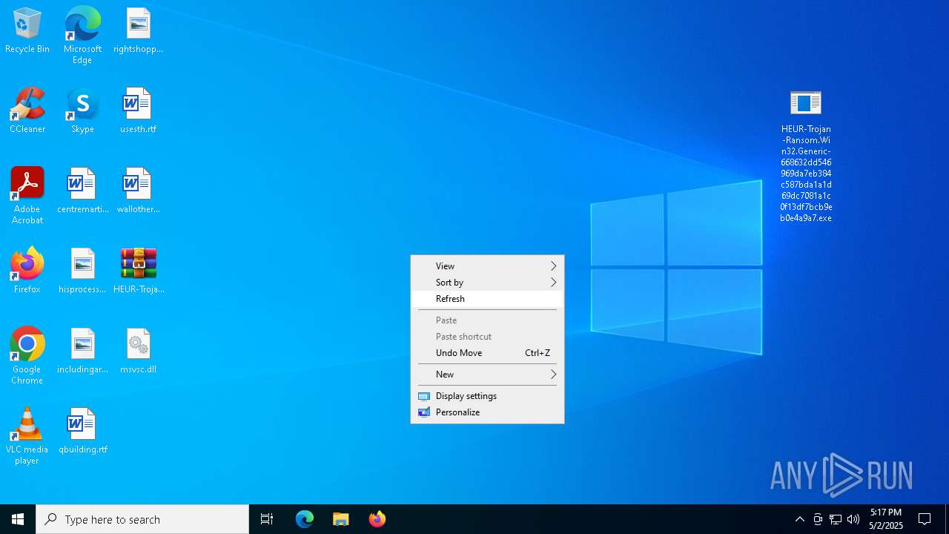This screenshot has height=534, width=949.
Task: Open the network status tray icon
Action: [836, 519]
